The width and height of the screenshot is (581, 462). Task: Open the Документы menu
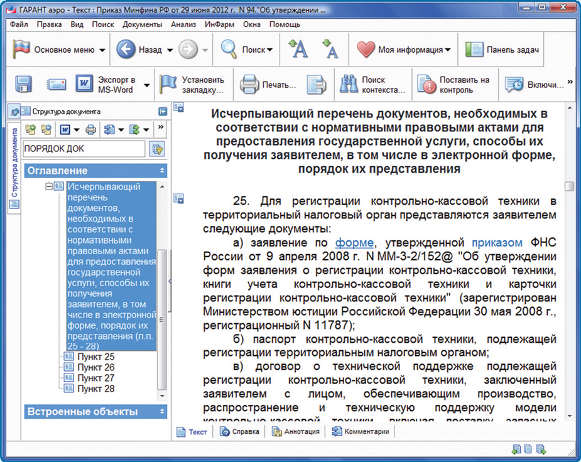click(143, 24)
